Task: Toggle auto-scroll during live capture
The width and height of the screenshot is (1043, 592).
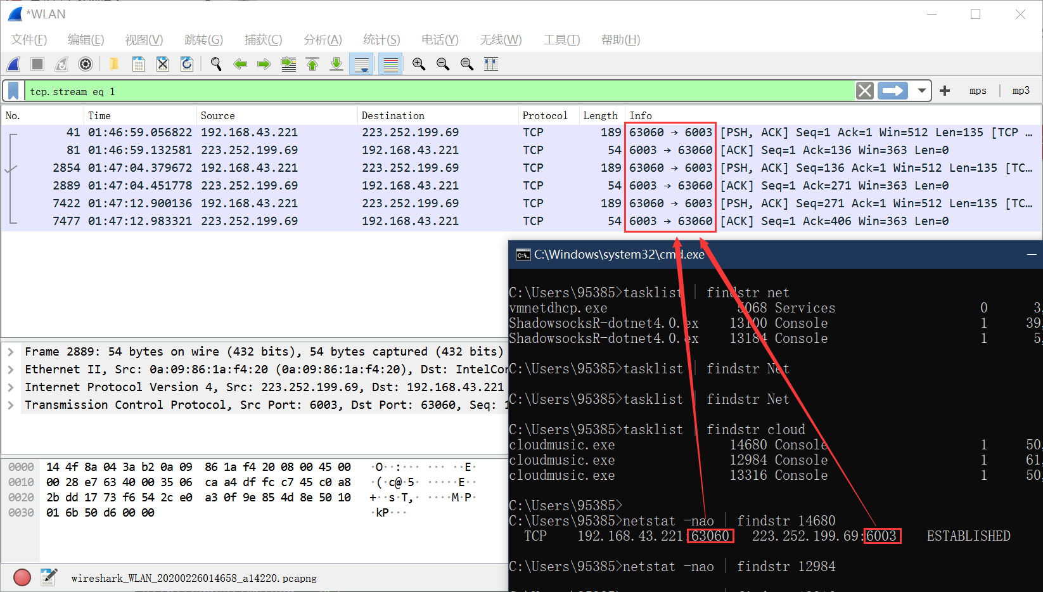Action: click(362, 64)
